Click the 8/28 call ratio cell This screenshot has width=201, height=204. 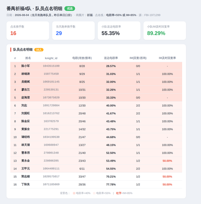pyautogui.click(x=82, y=66)
